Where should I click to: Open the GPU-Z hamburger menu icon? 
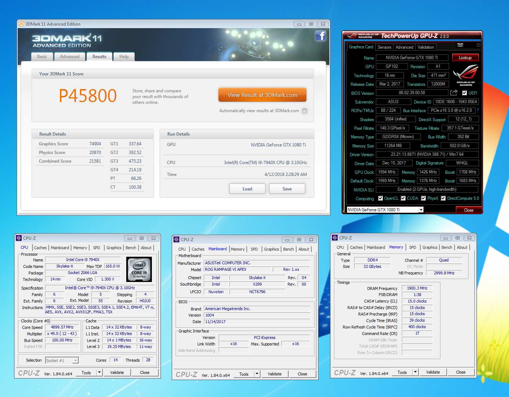point(478,45)
